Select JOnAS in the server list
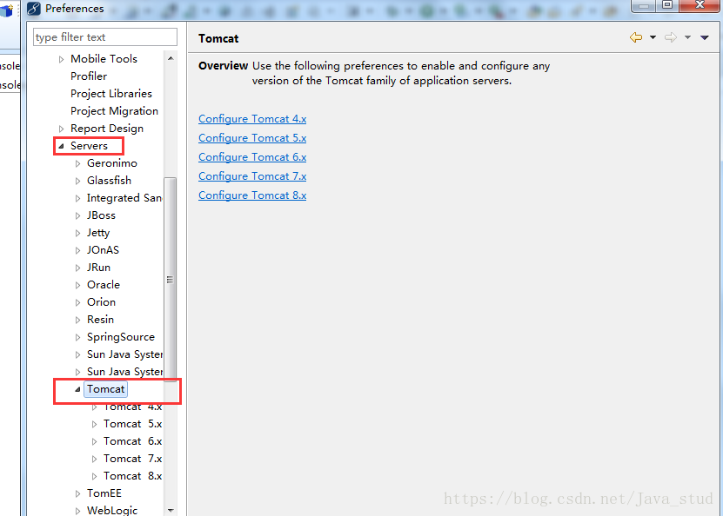The width and height of the screenshot is (723, 516). tap(103, 250)
